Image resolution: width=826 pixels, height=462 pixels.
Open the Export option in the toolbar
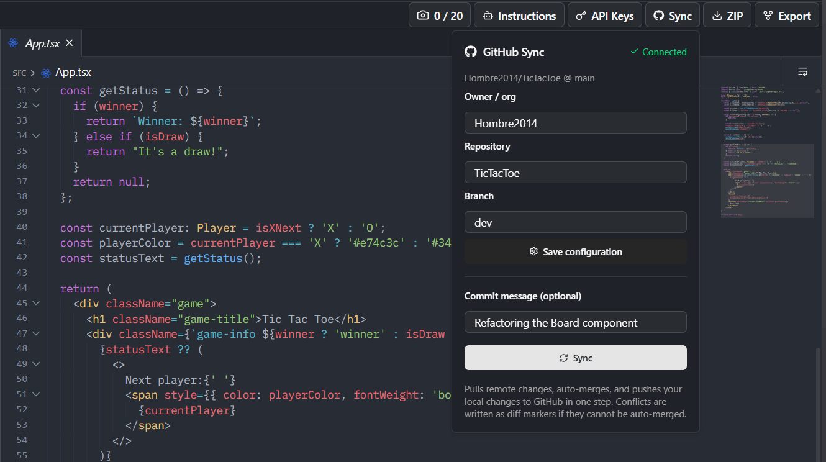tap(787, 16)
